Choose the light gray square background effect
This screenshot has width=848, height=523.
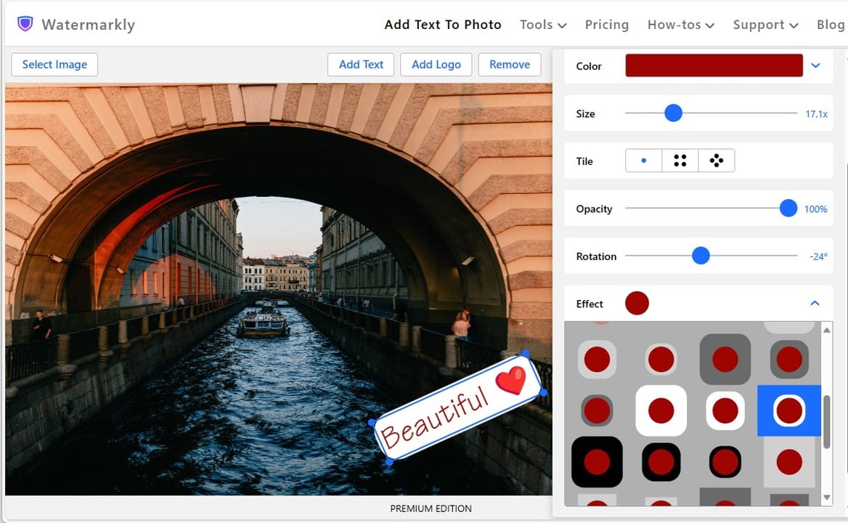788,462
